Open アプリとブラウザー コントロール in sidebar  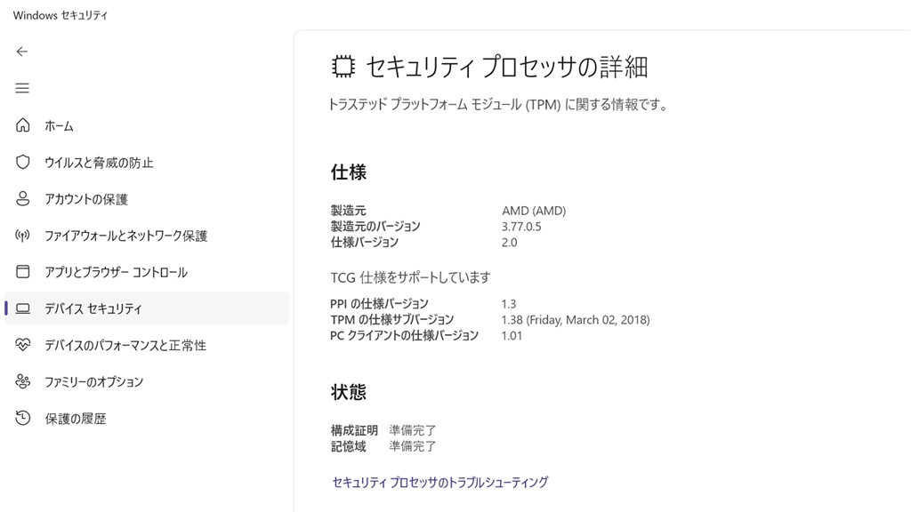[116, 272]
